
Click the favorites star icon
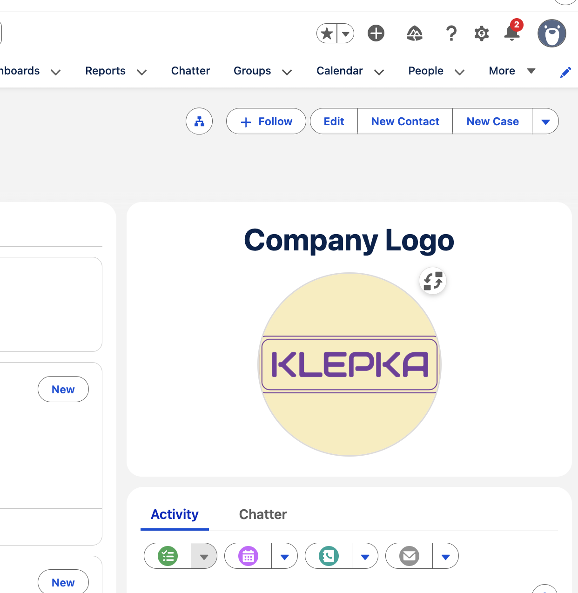coord(327,34)
